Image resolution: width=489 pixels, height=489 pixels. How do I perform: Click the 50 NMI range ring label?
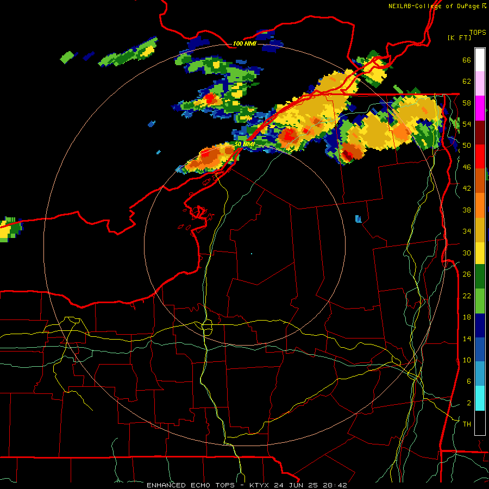click(245, 144)
